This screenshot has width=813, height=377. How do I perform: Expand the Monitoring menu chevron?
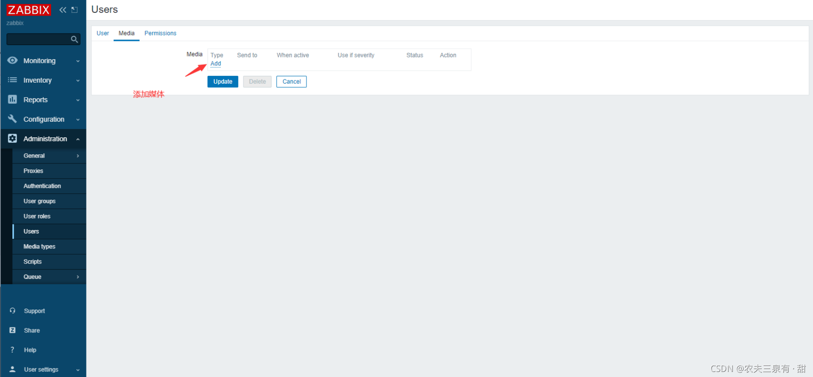click(78, 61)
